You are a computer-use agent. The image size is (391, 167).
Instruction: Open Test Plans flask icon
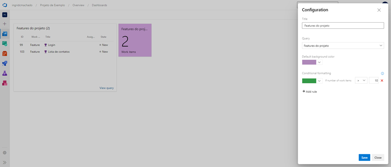click(x=5, y=73)
